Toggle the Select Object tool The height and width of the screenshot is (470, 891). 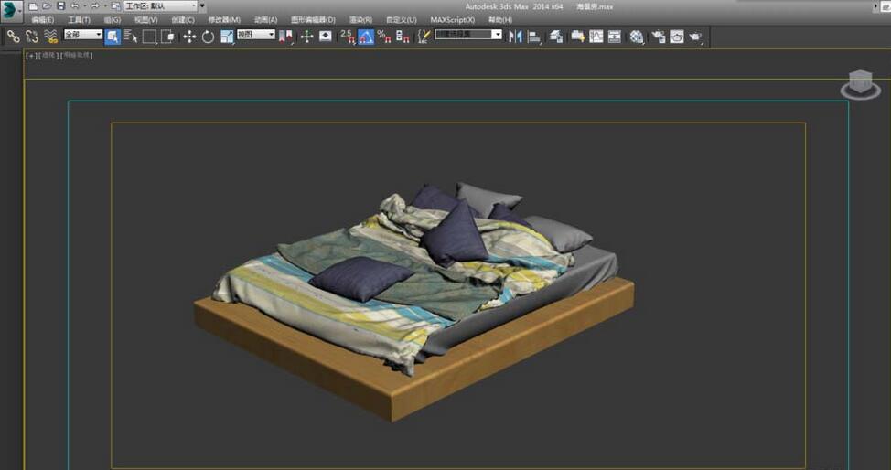pos(113,37)
